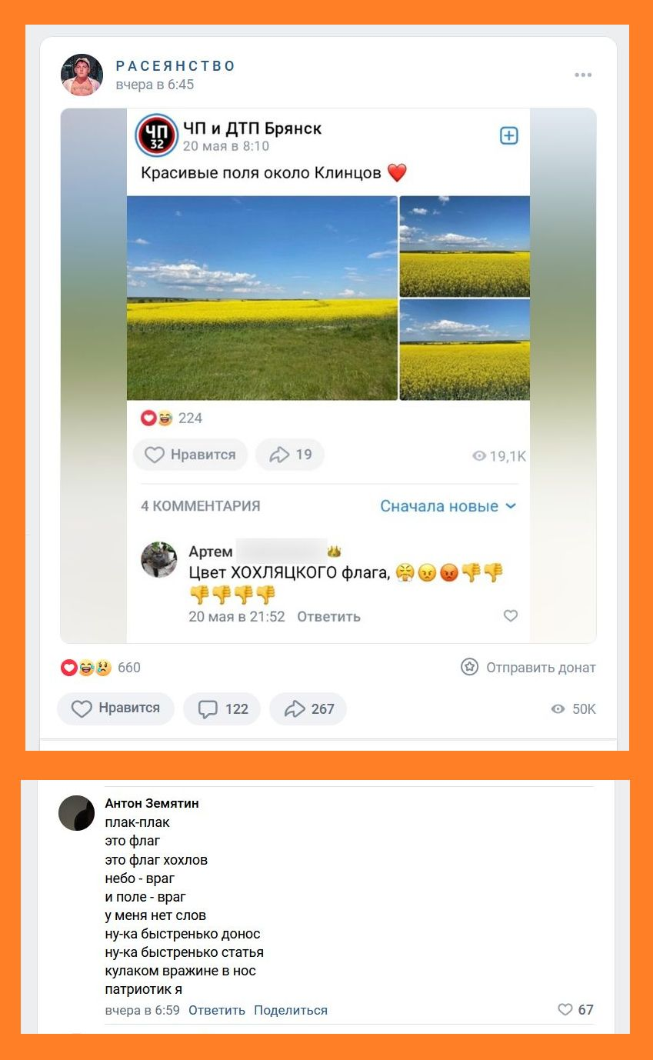Open the three-dots post options menu
The image size is (653, 1060).
coord(583,75)
